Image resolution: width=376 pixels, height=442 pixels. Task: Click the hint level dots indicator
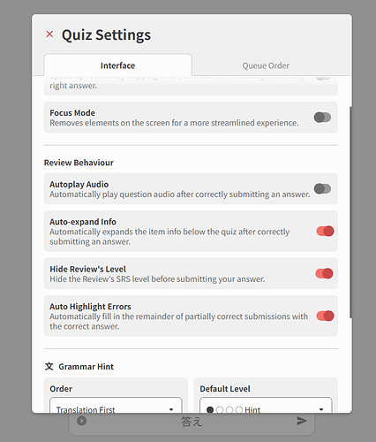(x=225, y=410)
